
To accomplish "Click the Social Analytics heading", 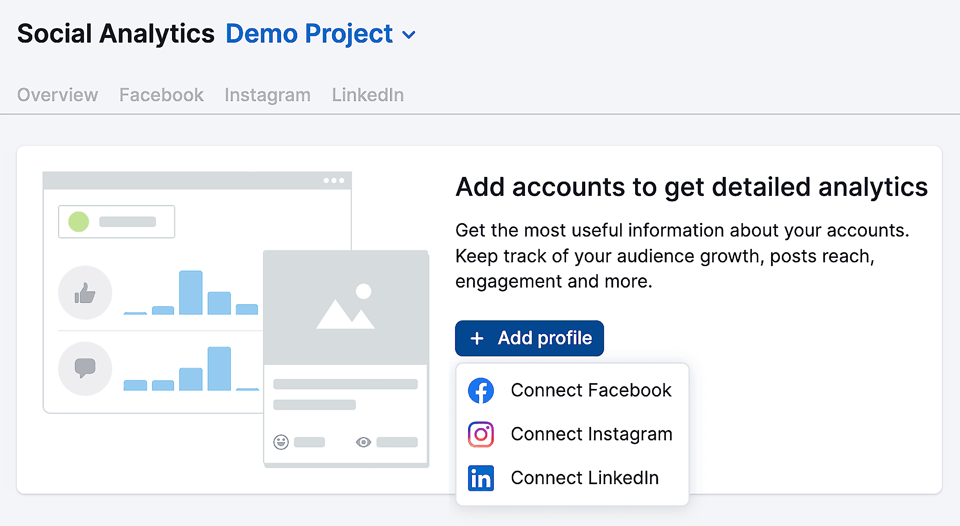I will pyautogui.click(x=116, y=34).
